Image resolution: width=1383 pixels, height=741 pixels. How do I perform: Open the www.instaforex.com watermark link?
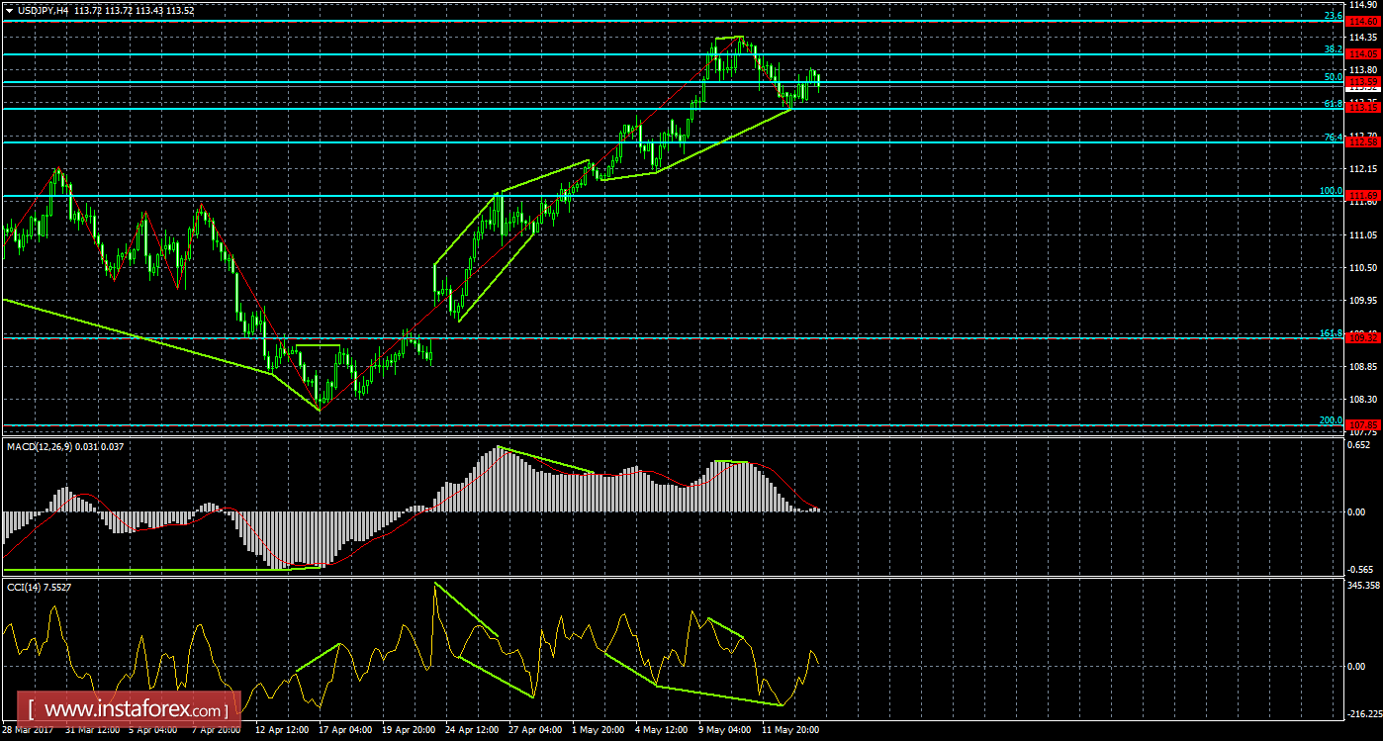(x=135, y=709)
